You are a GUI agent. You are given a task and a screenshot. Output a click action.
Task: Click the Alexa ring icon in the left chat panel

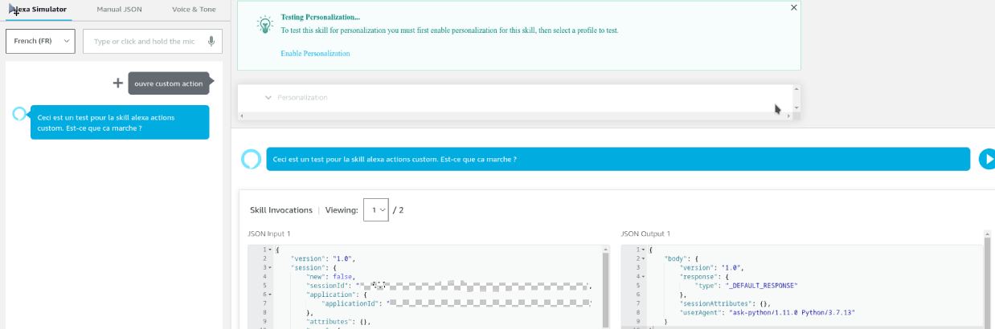19,115
